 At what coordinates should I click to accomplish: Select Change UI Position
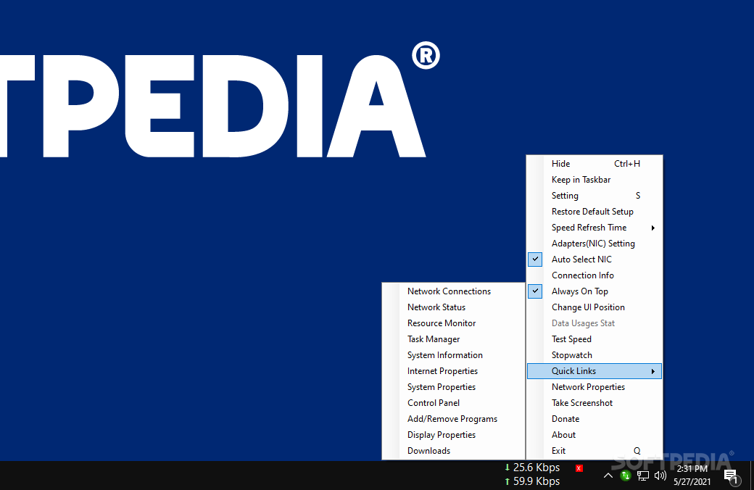pyautogui.click(x=594, y=307)
